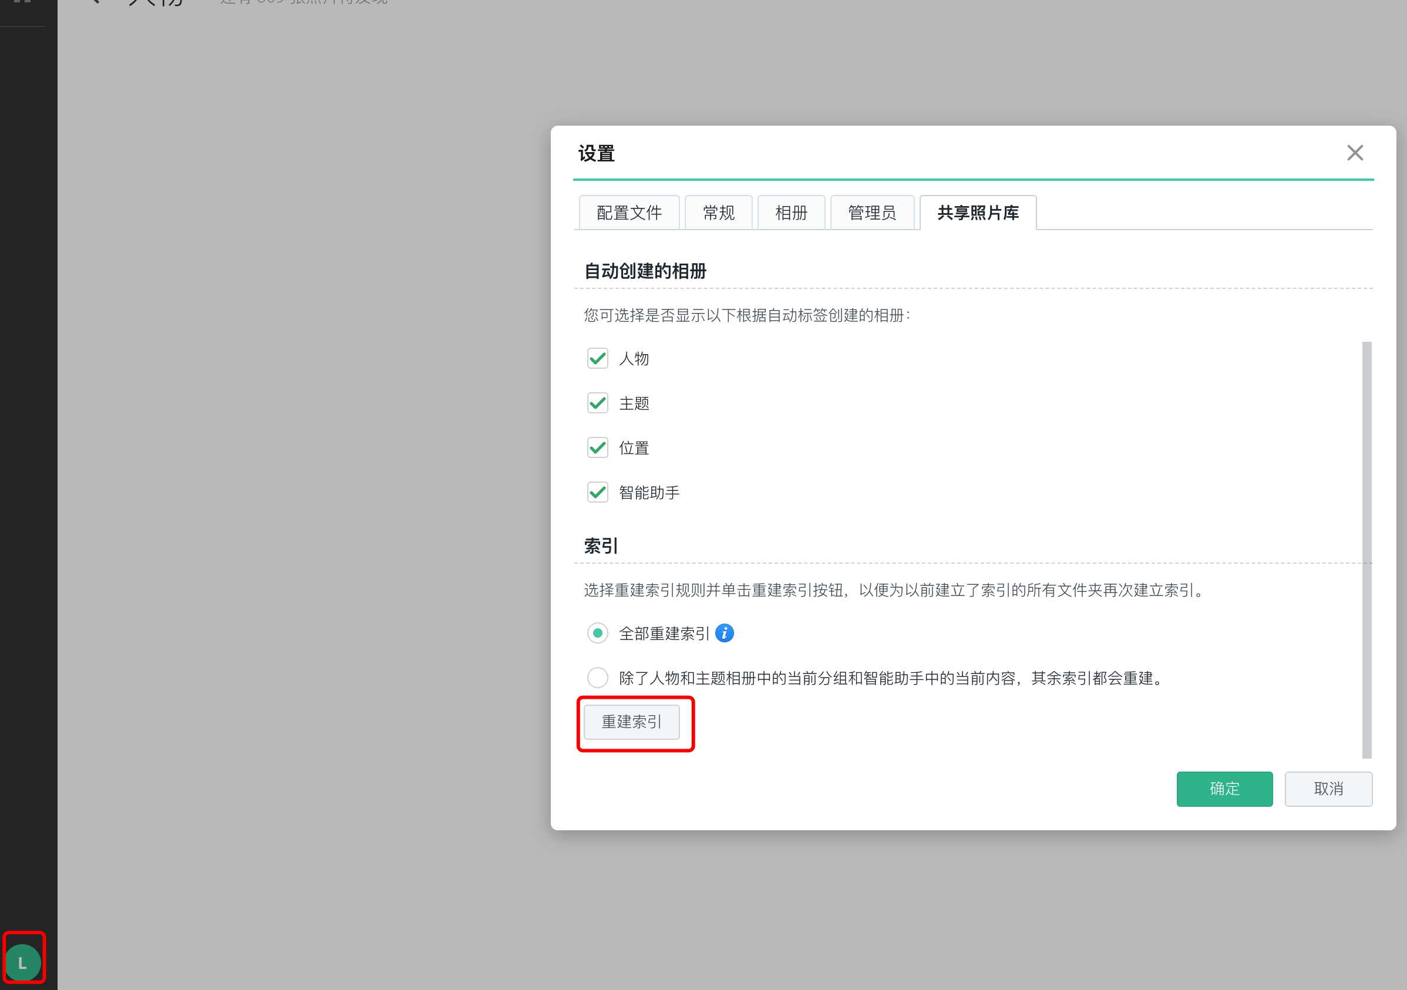Click the 设置 dialog title
This screenshot has height=990, width=1407.
pyautogui.click(x=596, y=154)
